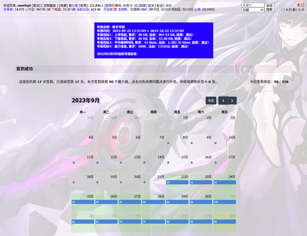The height and width of the screenshot is (236, 307).
Task: Click the makeup sign-in dot on 14日
Action: point(144,163)
